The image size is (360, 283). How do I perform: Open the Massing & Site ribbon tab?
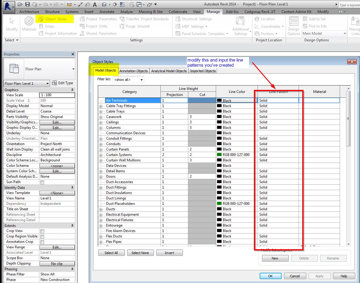pos(151,12)
